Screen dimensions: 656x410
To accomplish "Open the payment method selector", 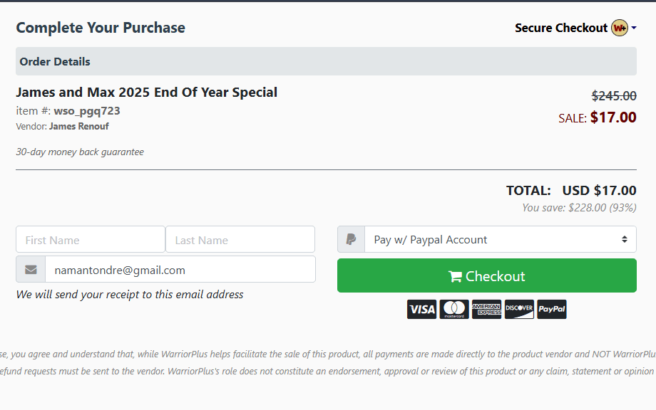I will [499, 238].
